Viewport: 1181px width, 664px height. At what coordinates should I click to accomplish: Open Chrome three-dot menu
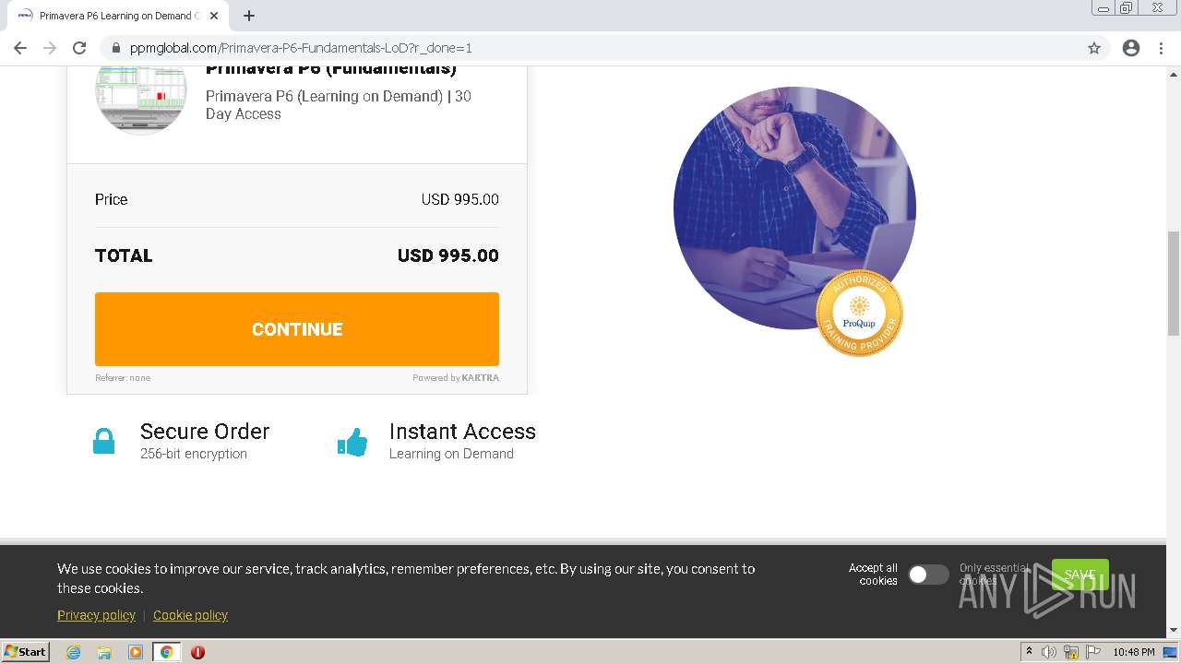(x=1162, y=48)
